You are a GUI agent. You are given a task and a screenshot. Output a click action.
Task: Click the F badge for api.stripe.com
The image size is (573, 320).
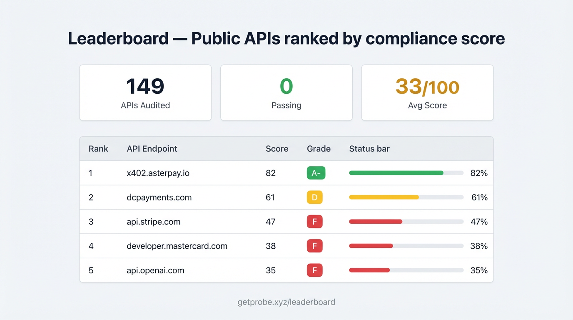314,221
